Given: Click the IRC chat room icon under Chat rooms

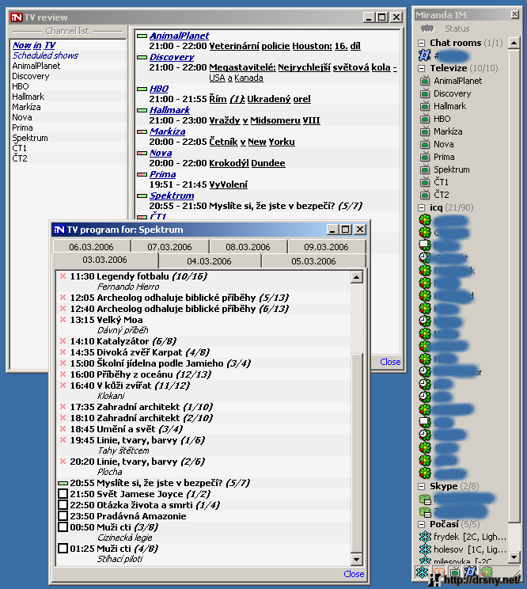Looking at the screenshot, I should click(424, 55).
